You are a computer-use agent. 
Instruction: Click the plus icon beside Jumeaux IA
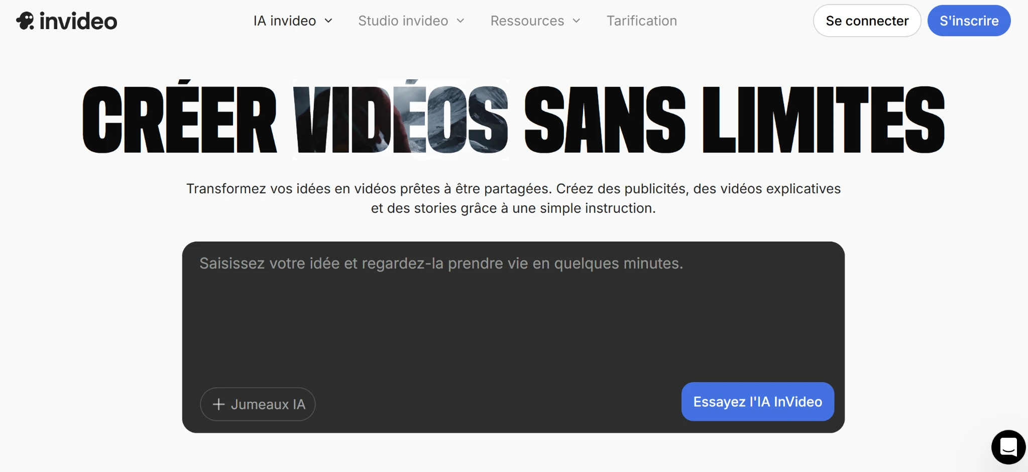pyautogui.click(x=218, y=404)
